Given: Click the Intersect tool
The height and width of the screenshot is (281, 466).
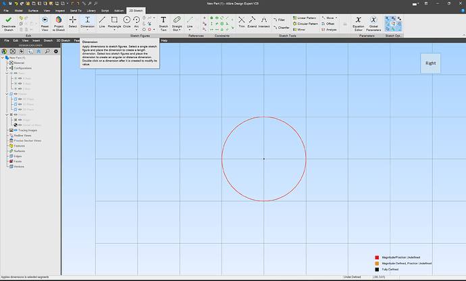Looking at the screenshot, I should click(264, 22).
